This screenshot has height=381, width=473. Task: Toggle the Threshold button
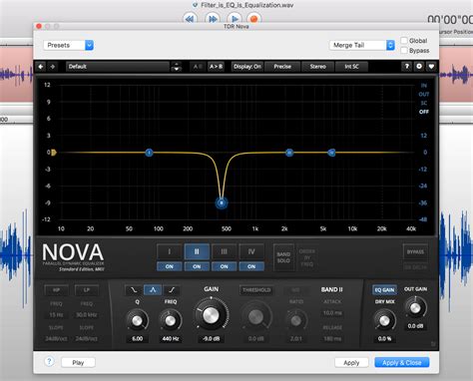click(256, 290)
